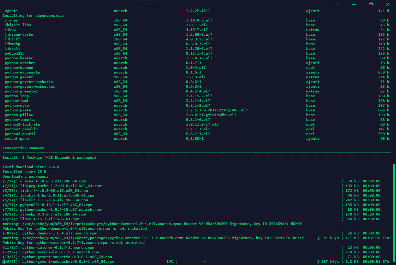Minimize the terminal window
The width and height of the screenshot is (396, 265).
(354, 4)
